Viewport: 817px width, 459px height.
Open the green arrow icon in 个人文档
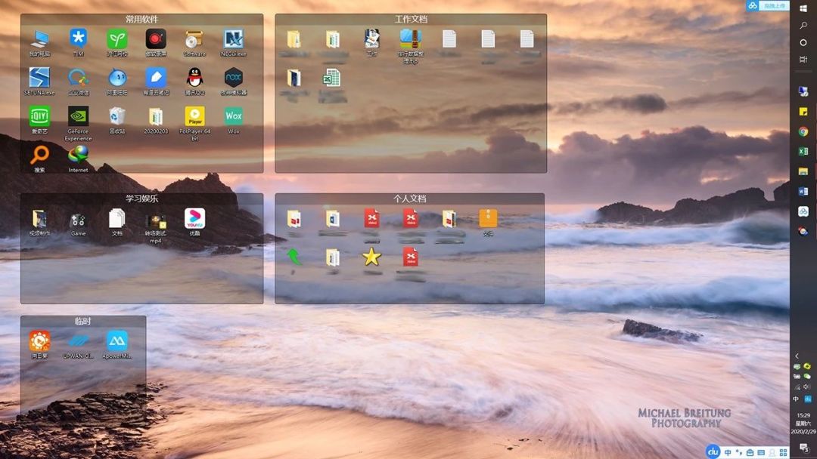[294, 256]
